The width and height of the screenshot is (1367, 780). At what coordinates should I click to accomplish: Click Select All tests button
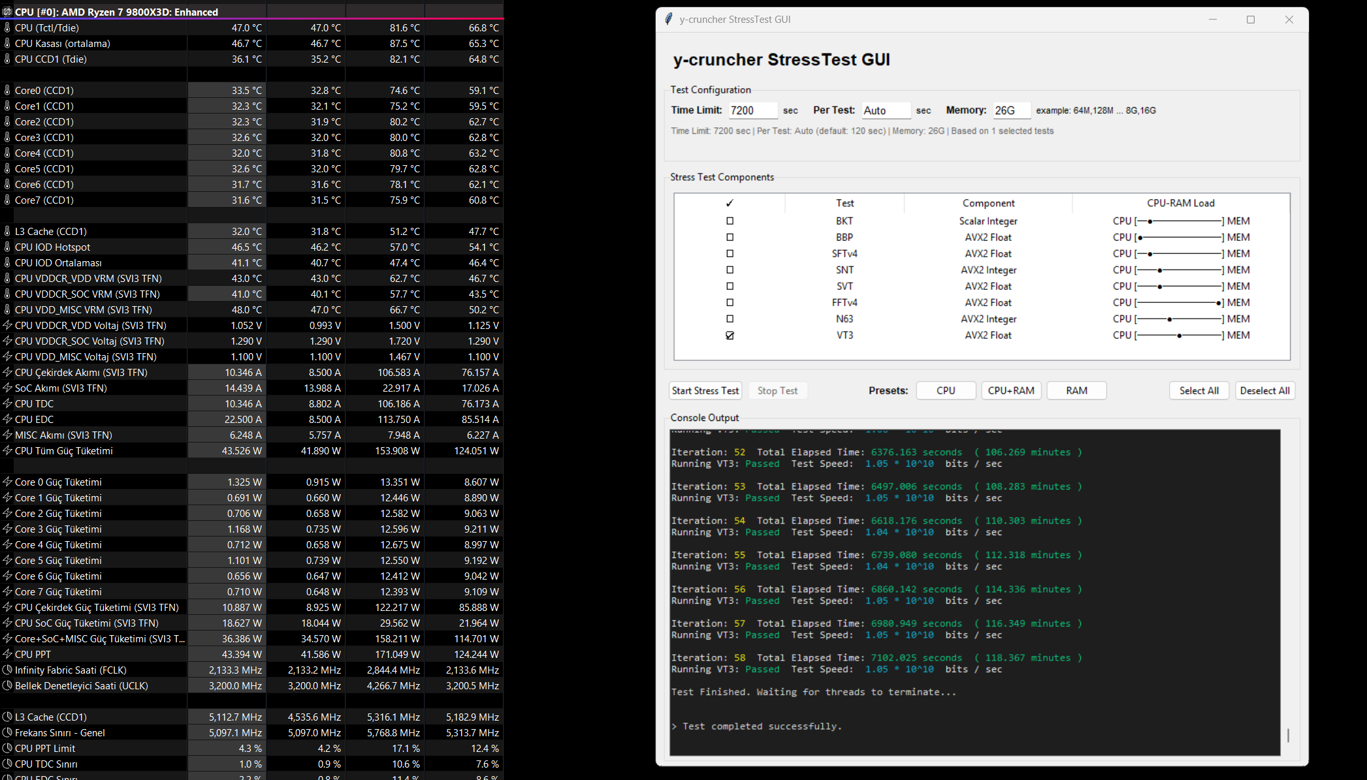pos(1199,390)
